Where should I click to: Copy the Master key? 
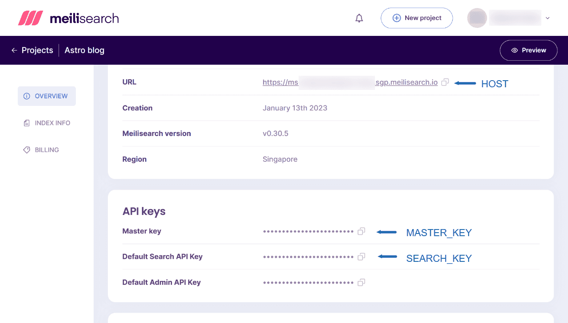pyautogui.click(x=361, y=231)
